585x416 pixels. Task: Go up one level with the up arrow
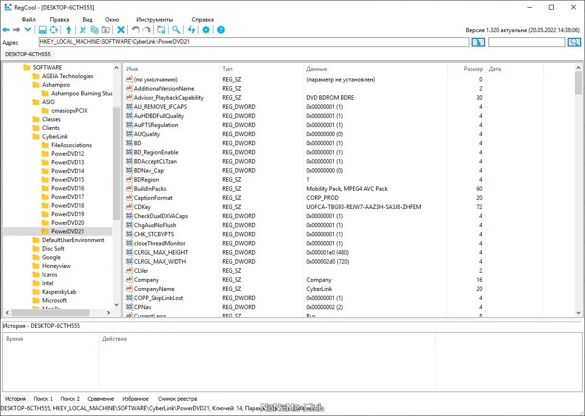tap(69, 30)
